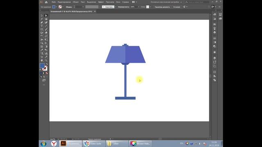Open Yandex browser from taskbar
262x147 pixels.
point(54,143)
